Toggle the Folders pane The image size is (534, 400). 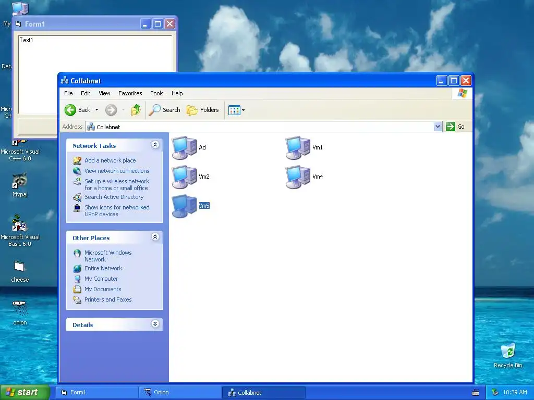[x=203, y=110]
